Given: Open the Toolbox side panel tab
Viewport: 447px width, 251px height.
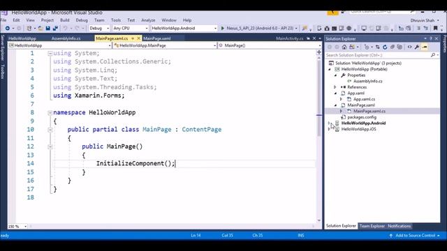Looking at the screenshot, I should [3, 72].
